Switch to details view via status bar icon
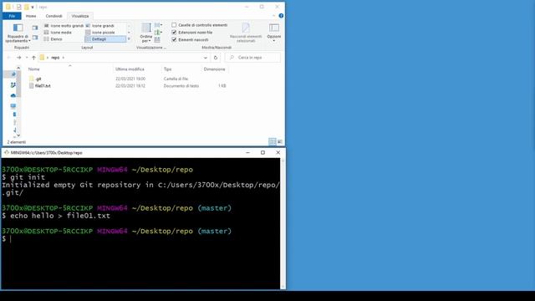 point(272,141)
